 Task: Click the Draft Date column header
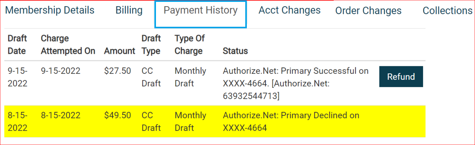point(17,44)
